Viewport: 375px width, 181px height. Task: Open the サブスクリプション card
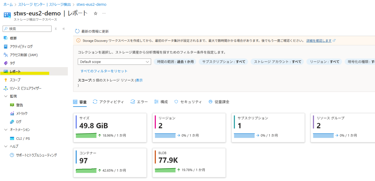point(268,128)
